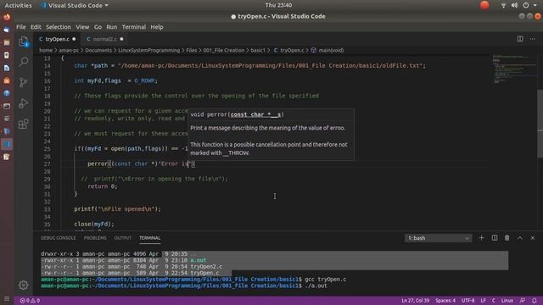The width and height of the screenshot is (543, 305).
Task: Open the Run and Debug view
Action: [23, 103]
